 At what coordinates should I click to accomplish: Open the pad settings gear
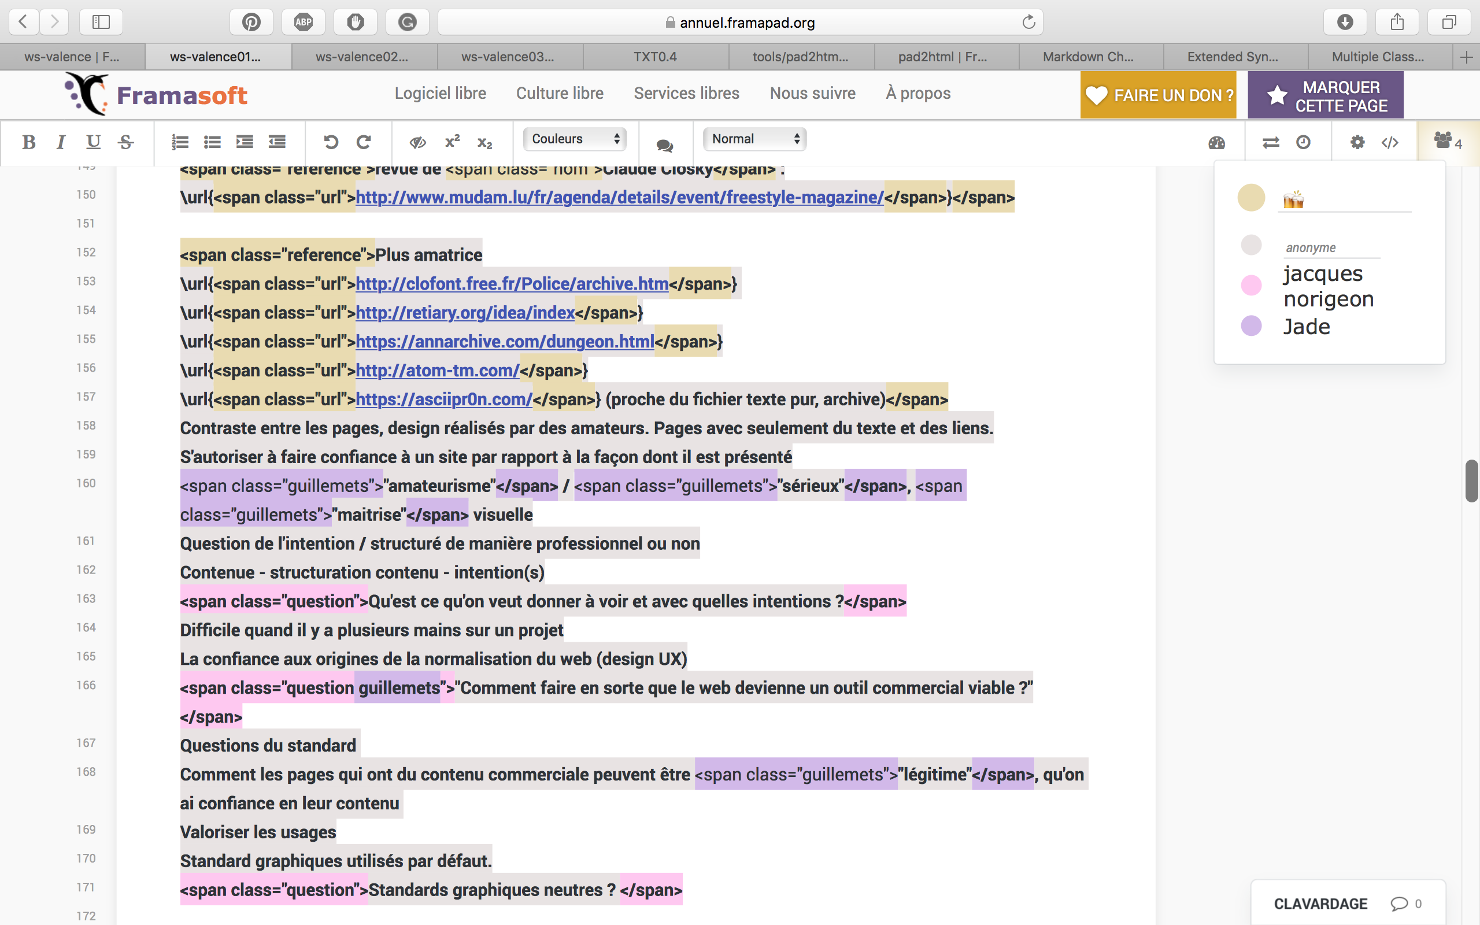pyautogui.click(x=1357, y=142)
